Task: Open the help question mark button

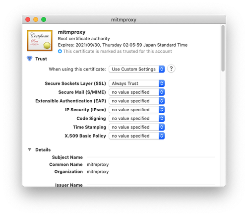Action: (x=171, y=69)
